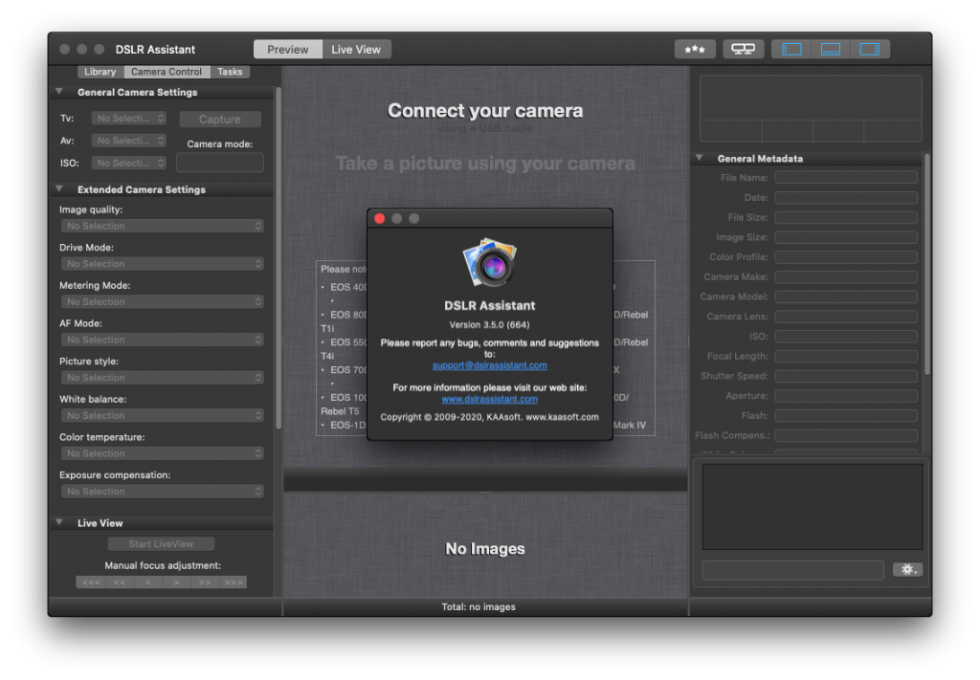Toggle the bottom panel layout icon

click(x=830, y=50)
